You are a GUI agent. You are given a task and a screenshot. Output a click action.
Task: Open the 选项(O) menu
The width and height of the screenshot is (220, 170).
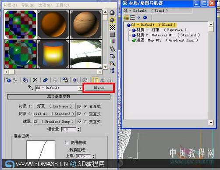(x=45, y=5)
